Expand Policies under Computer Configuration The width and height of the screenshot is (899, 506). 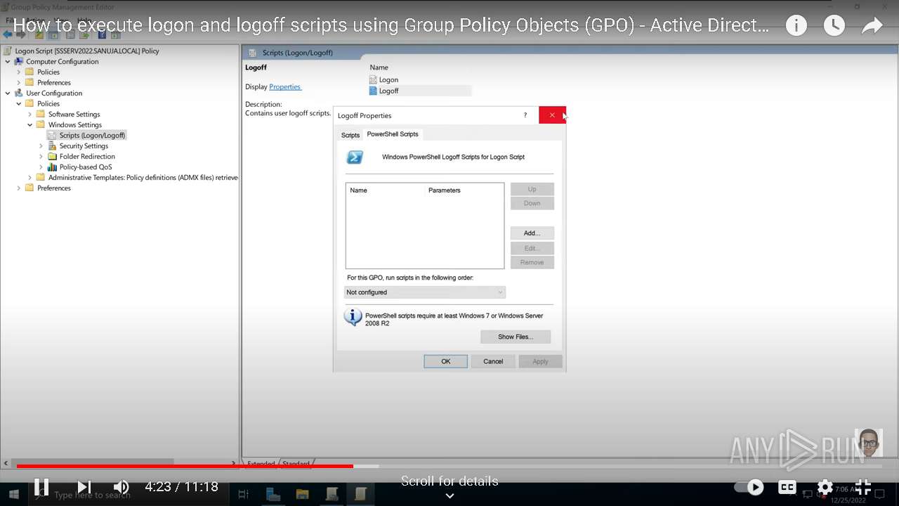click(x=19, y=72)
